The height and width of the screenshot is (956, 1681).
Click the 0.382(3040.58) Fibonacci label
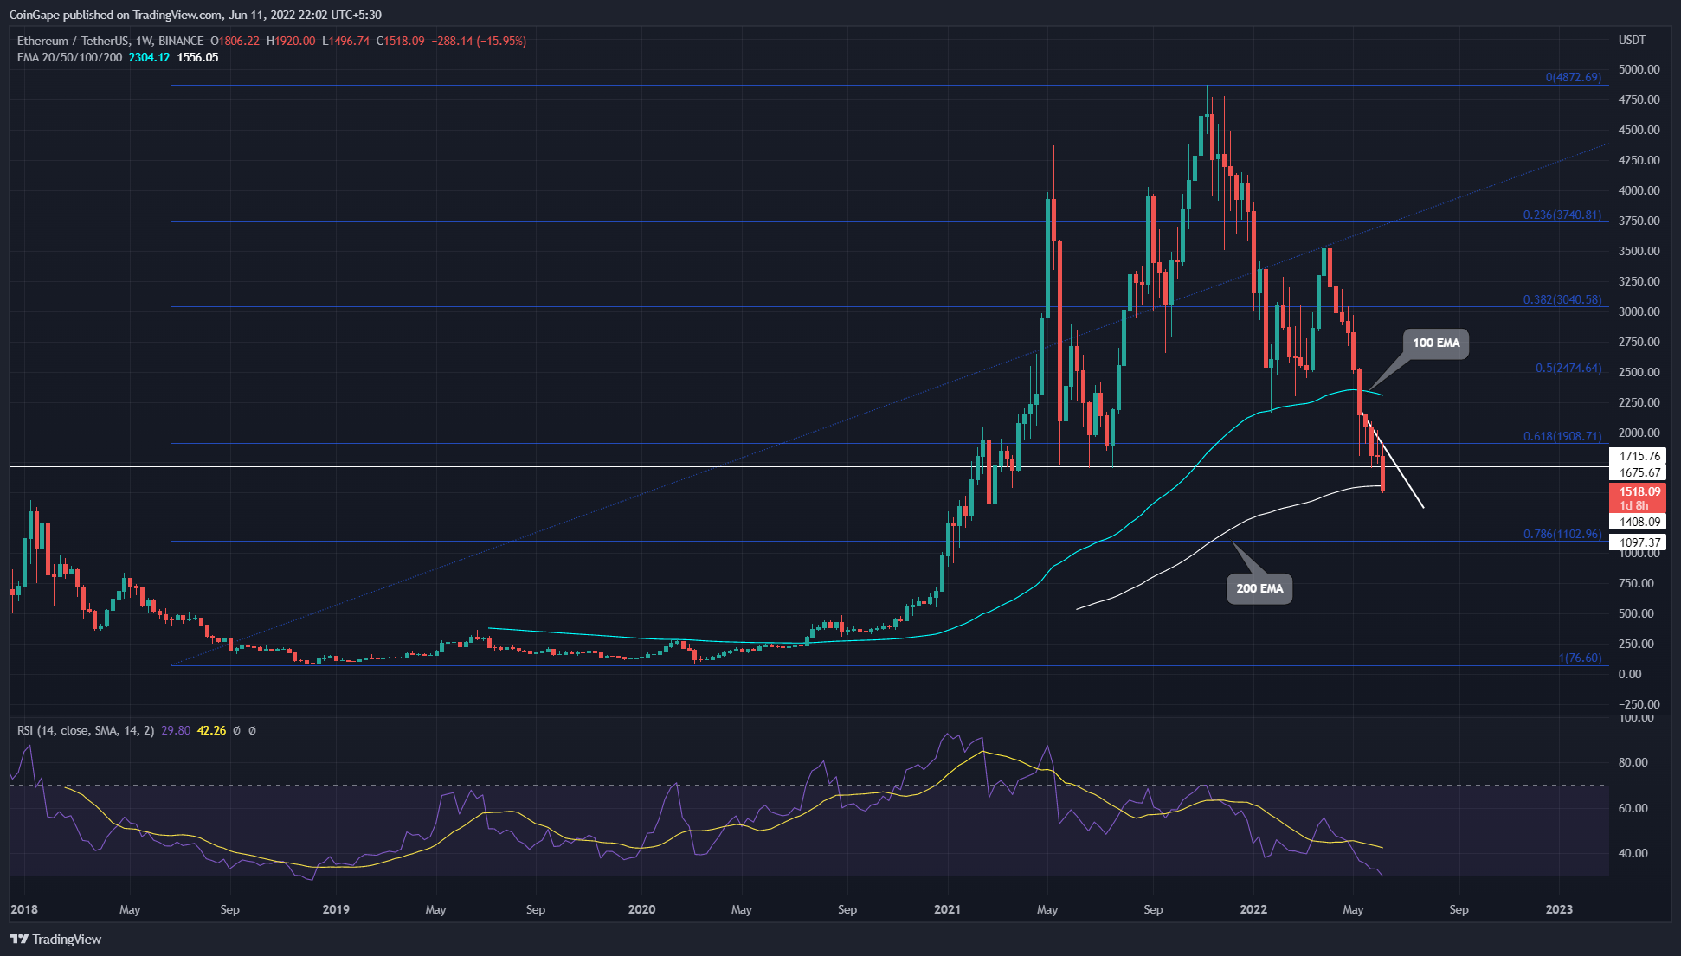pyautogui.click(x=1562, y=299)
